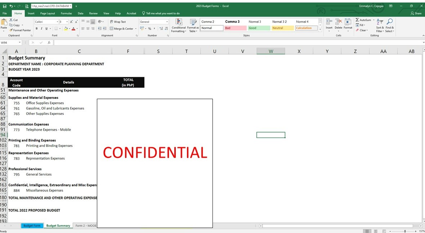The image size is (425, 233).
Task: Click the Cut scissors icon
Action: 11,20
